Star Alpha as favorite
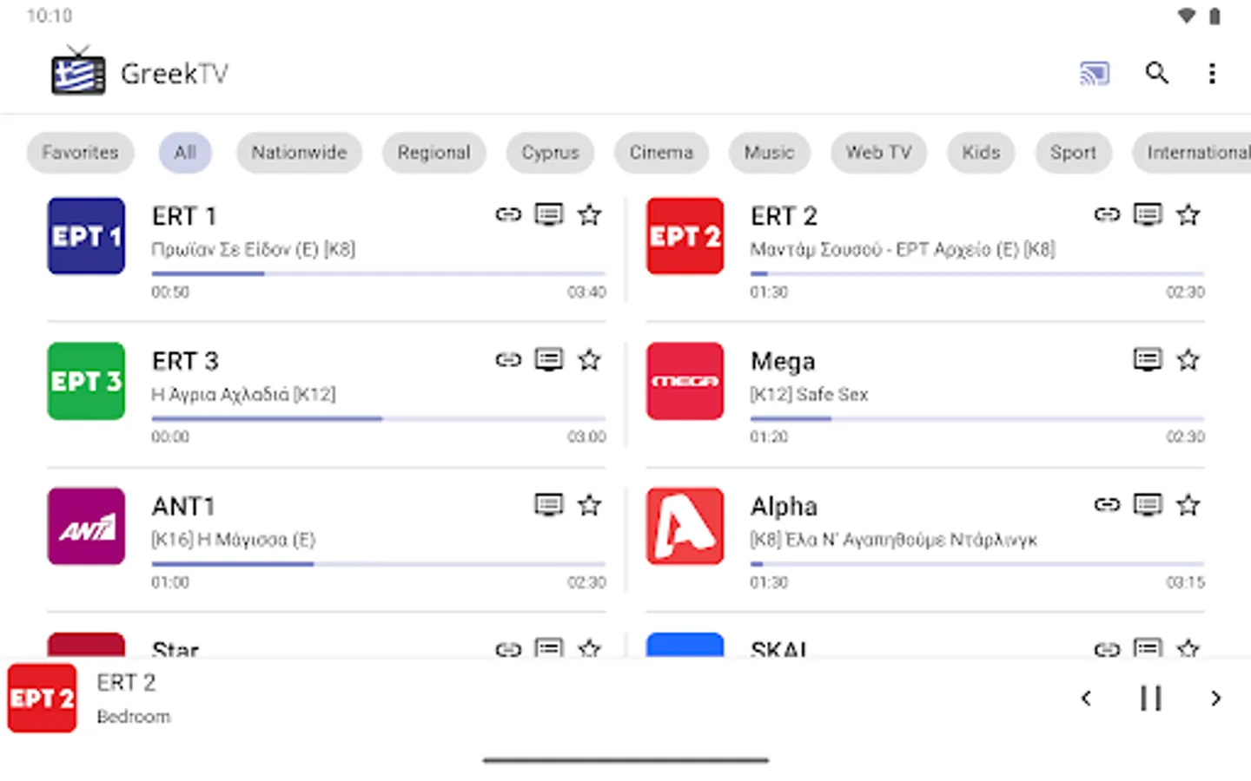Screen dimensions: 1251x781 point(1188,504)
